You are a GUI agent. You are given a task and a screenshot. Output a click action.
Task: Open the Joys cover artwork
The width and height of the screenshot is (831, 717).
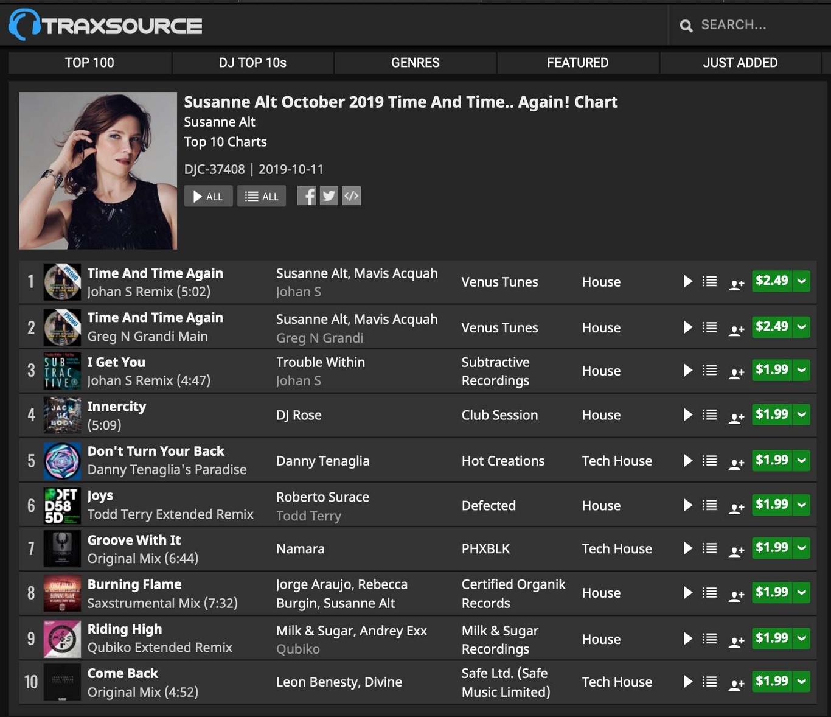click(x=62, y=505)
